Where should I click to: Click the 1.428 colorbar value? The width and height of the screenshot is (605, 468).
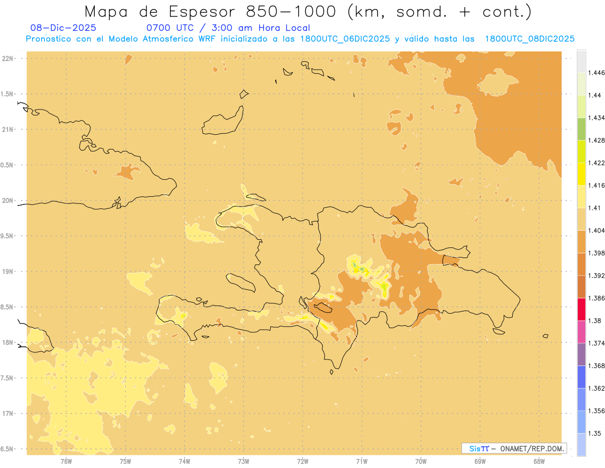(597, 140)
